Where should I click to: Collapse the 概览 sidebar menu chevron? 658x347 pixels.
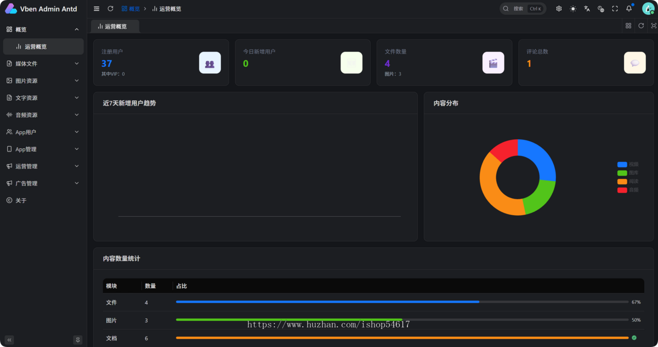(77, 30)
